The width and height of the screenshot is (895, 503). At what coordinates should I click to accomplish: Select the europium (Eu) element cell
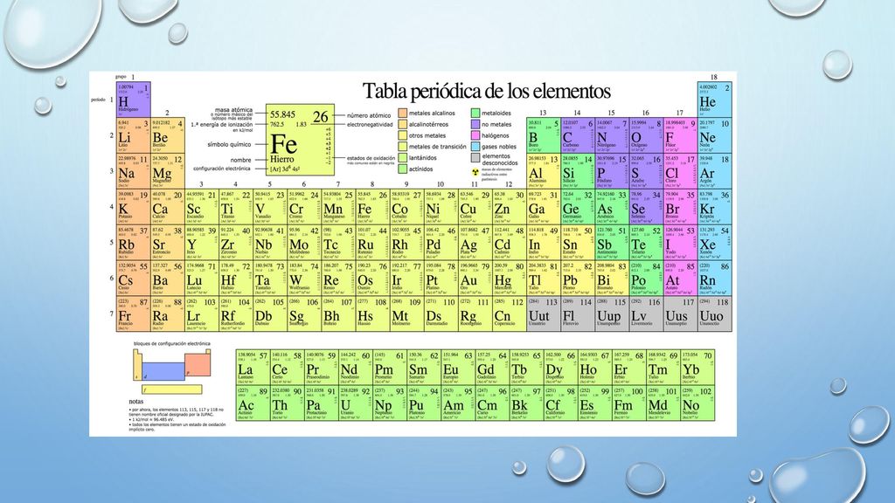[458, 368]
